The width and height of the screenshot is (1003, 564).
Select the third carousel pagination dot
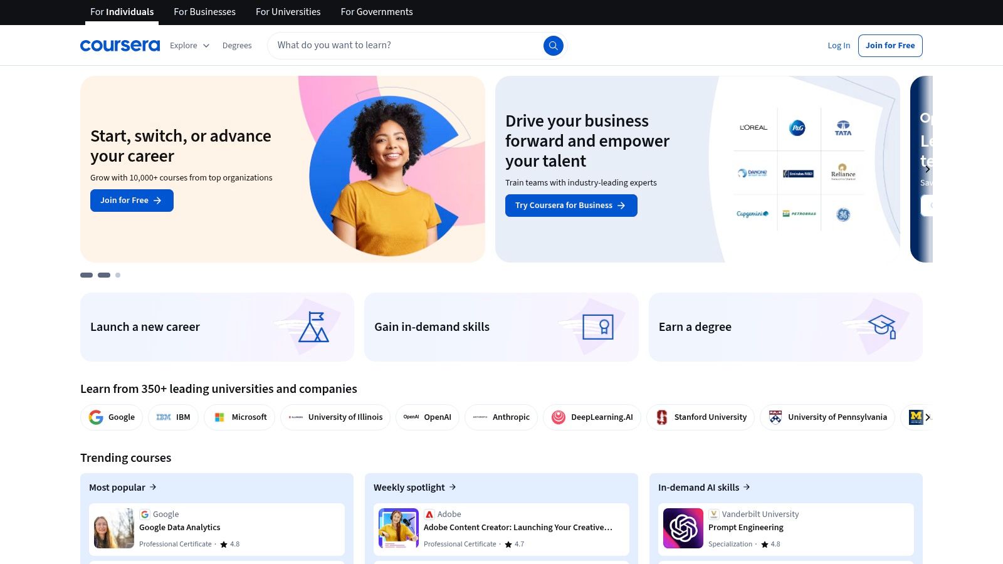click(x=117, y=275)
